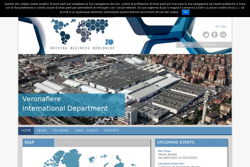Go to the Home menu item
Viewport: 250px width, 167px height.
[26, 130]
